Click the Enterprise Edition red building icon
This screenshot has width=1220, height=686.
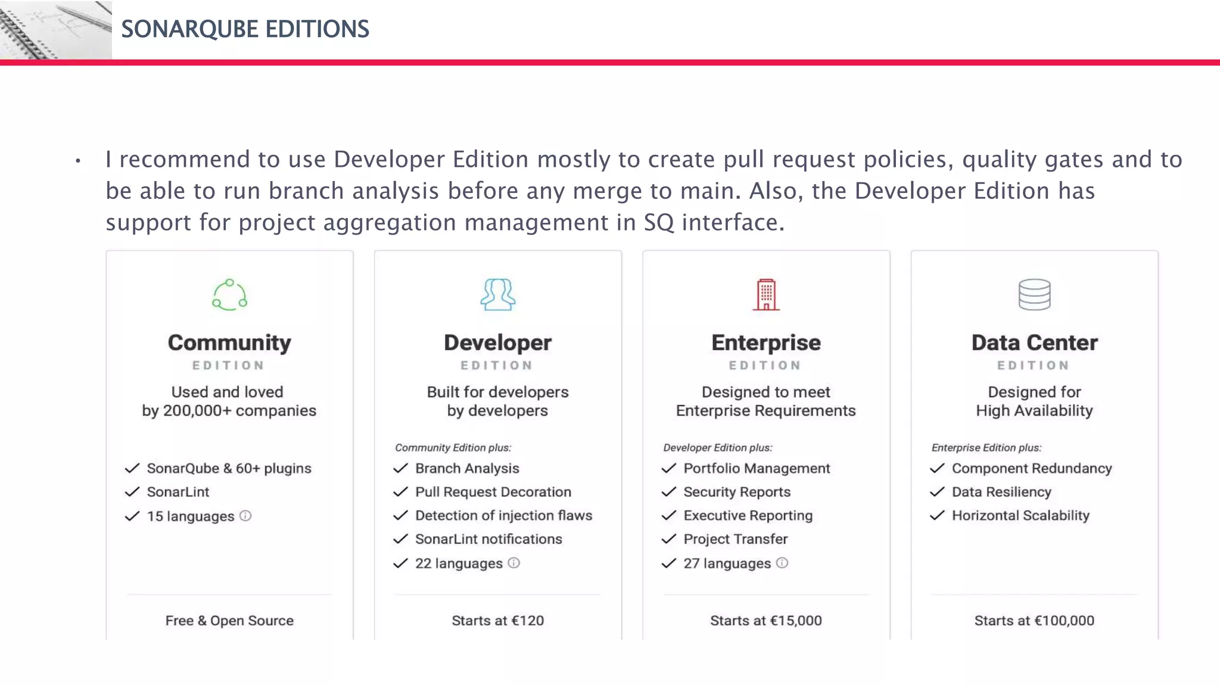pos(766,295)
